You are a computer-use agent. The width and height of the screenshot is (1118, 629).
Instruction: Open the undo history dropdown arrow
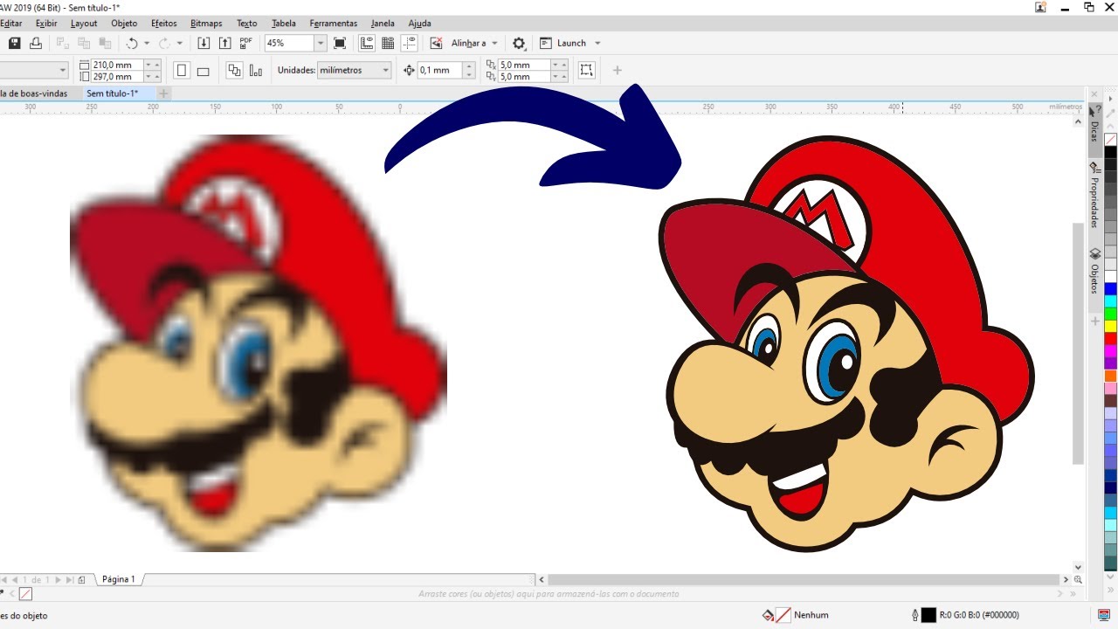(x=146, y=43)
